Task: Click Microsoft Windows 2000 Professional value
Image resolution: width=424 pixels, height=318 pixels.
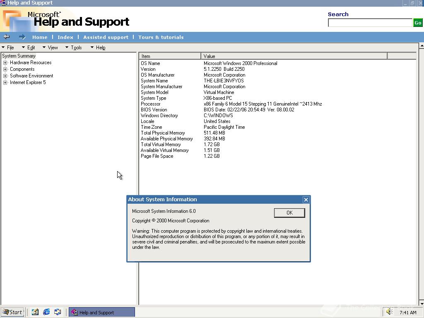Action: click(241, 63)
